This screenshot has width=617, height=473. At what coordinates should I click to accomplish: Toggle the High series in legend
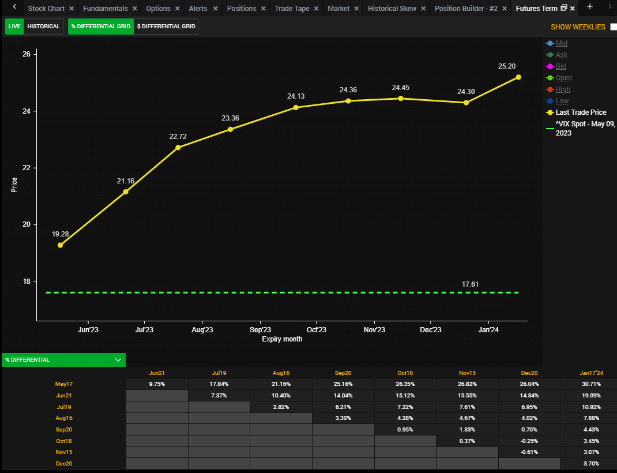click(558, 89)
